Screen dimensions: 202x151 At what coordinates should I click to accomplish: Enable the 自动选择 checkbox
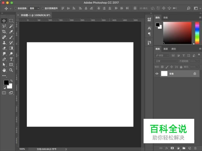tap(16, 8)
